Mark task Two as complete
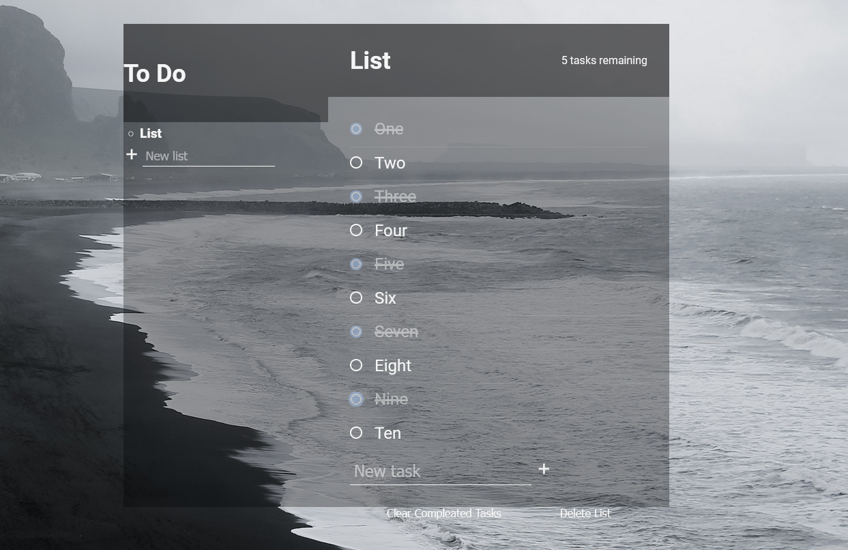The width and height of the screenshot is (848, 550). [356, 163]
